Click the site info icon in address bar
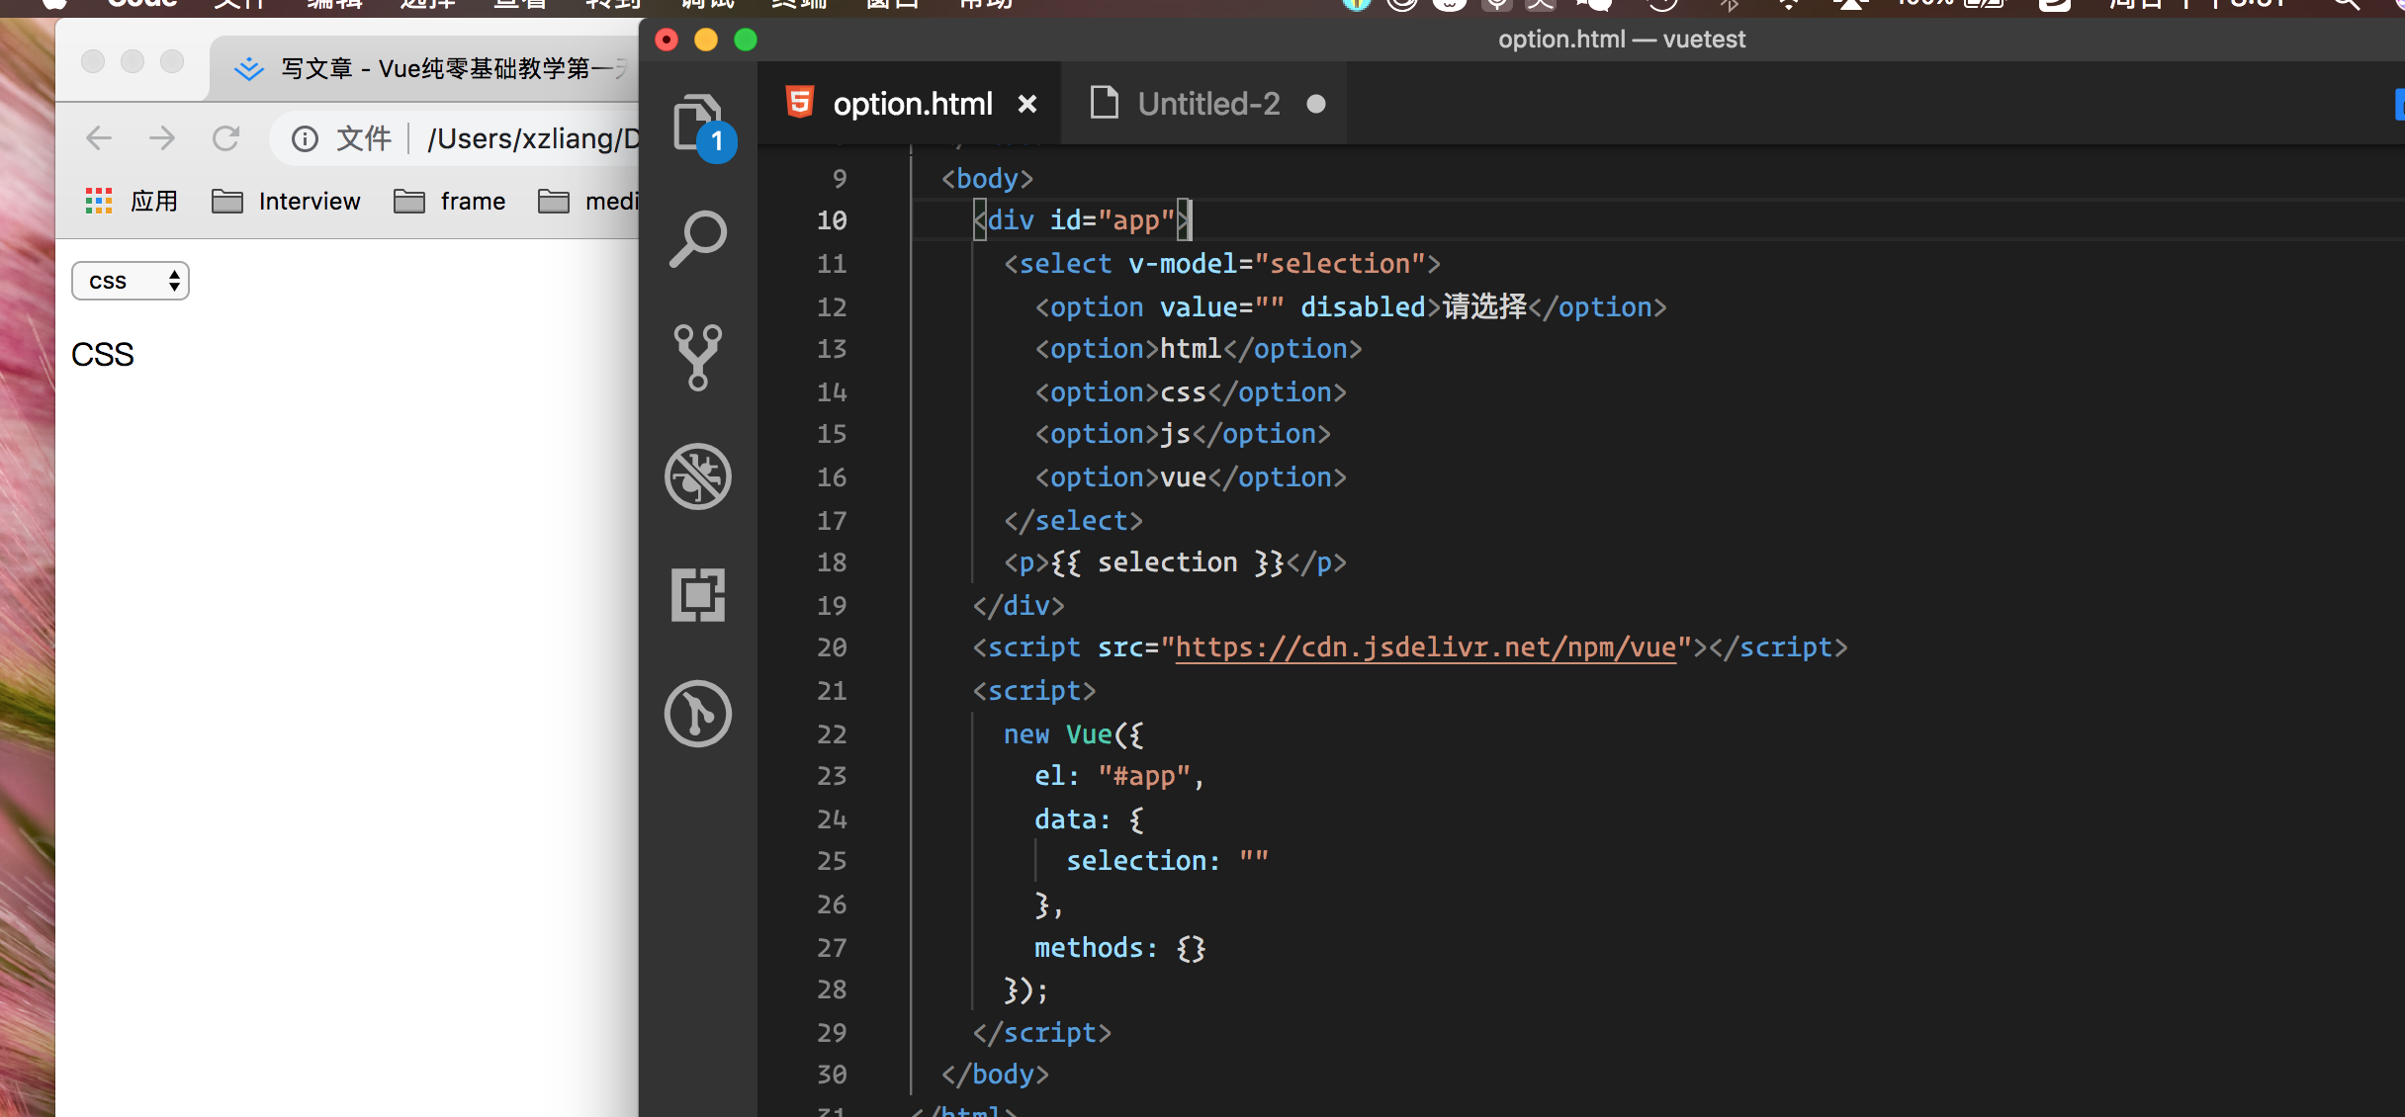 [x=305, y=138]
